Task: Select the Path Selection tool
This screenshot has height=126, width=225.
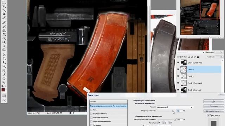Action: (4, 62)
